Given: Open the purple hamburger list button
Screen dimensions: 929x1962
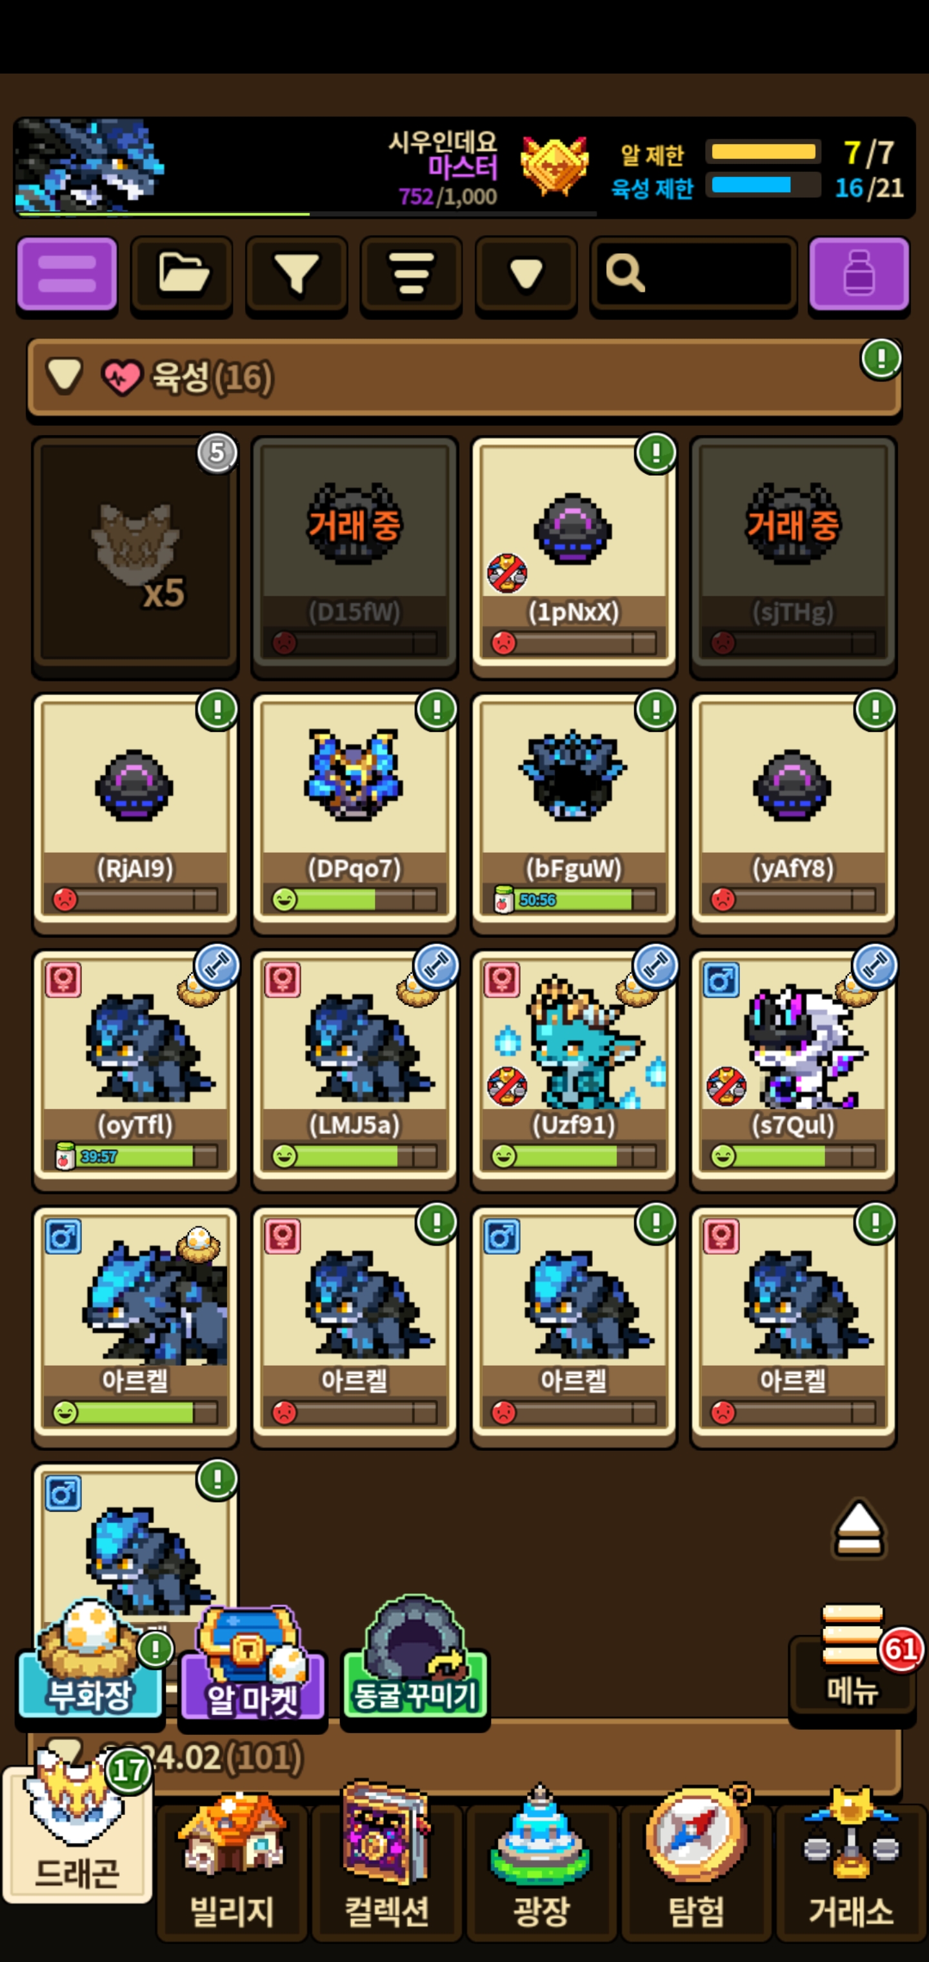Looking at the screenshot, I should click(x=67, y=274).
